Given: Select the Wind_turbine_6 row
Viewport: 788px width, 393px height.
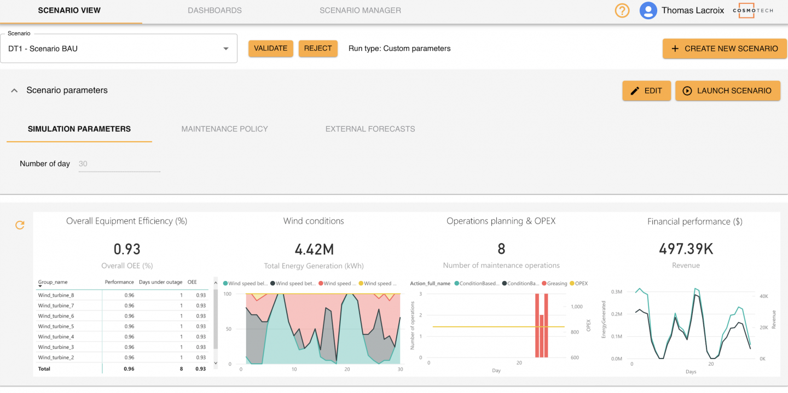Looking at the screenshot, I should 123,316.
